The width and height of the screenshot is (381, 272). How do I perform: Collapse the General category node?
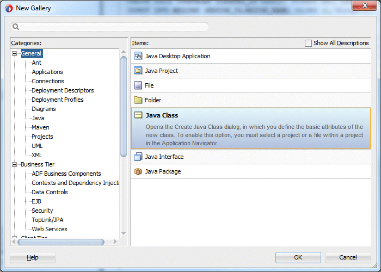[14, 53]
